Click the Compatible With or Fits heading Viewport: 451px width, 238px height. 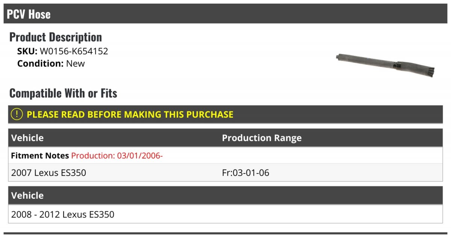[63, 93]
